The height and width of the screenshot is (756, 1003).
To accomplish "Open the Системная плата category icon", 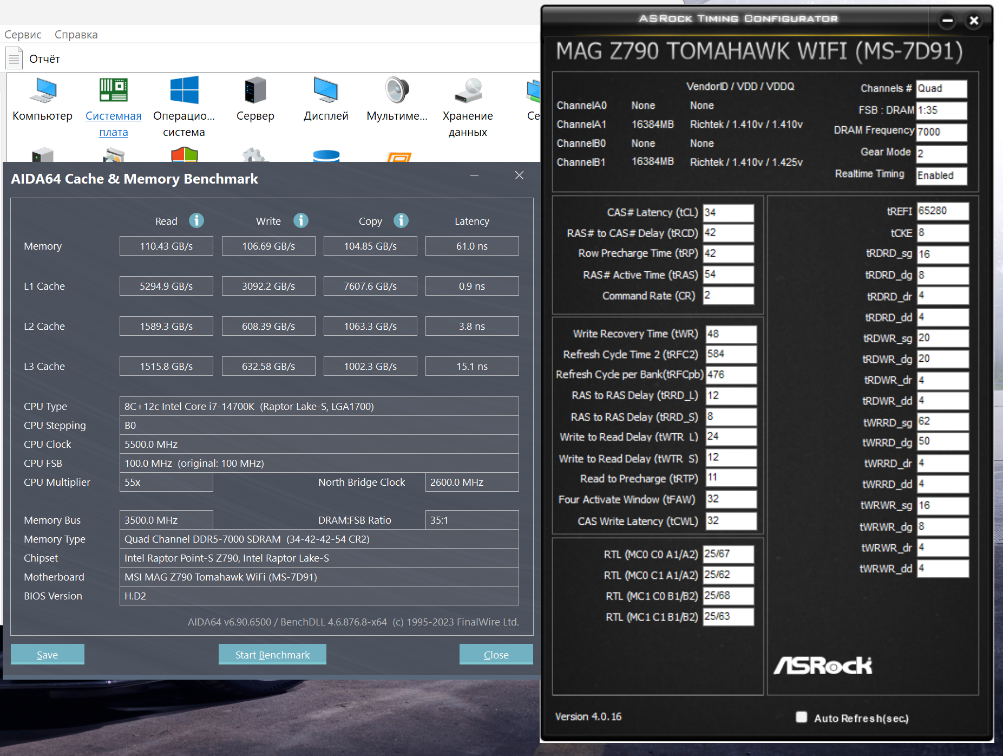I will (x=114, y=90).
